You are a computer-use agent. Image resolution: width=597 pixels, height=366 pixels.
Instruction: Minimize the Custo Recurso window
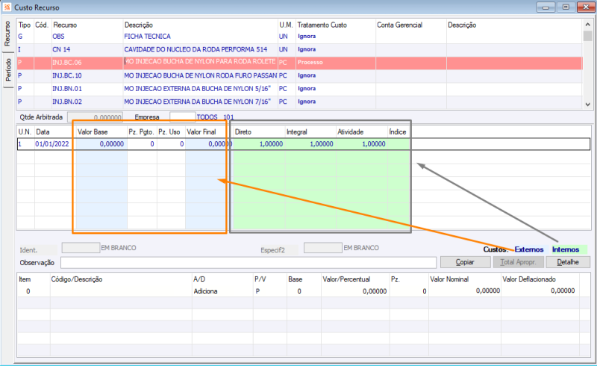pyautogui.click(x=546, y=7)
